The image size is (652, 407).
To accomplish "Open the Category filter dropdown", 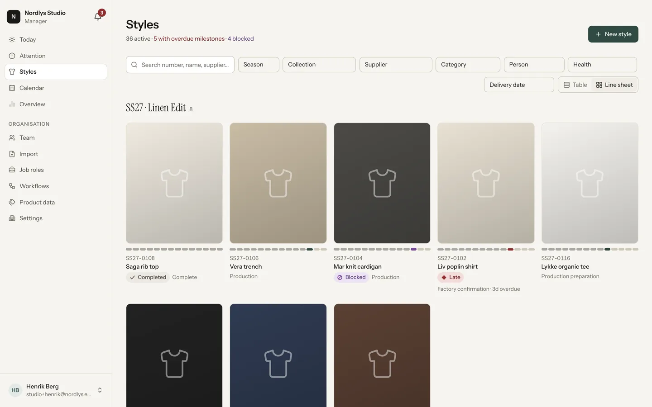I will (468, 65).
